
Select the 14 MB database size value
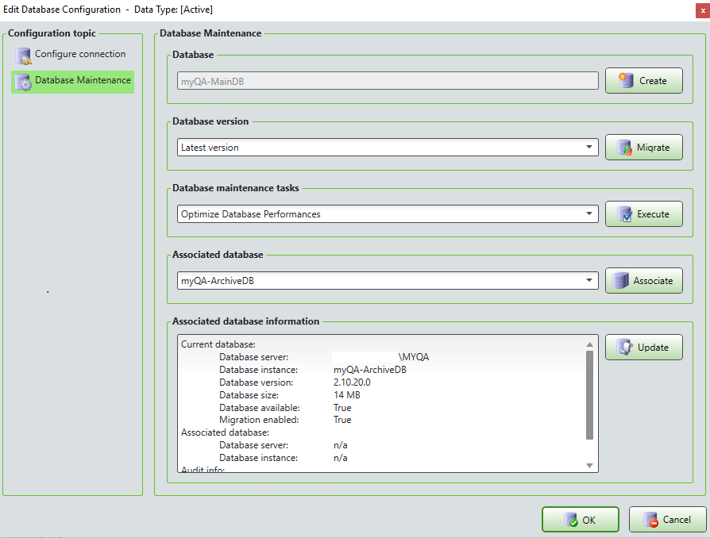[347, 395]
